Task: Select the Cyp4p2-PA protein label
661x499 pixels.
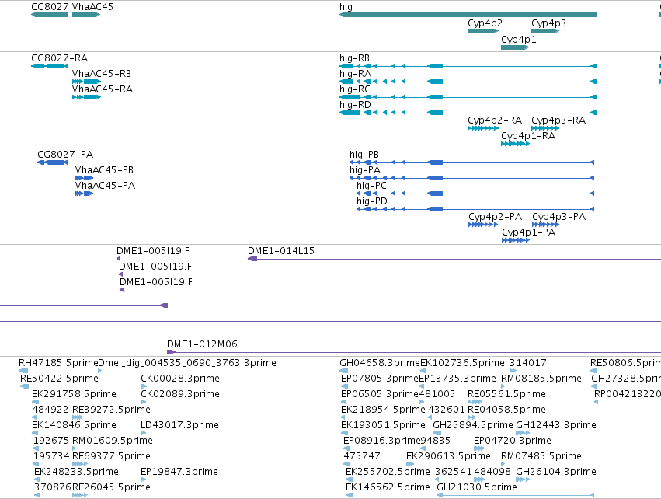Action: pos(496,217)
